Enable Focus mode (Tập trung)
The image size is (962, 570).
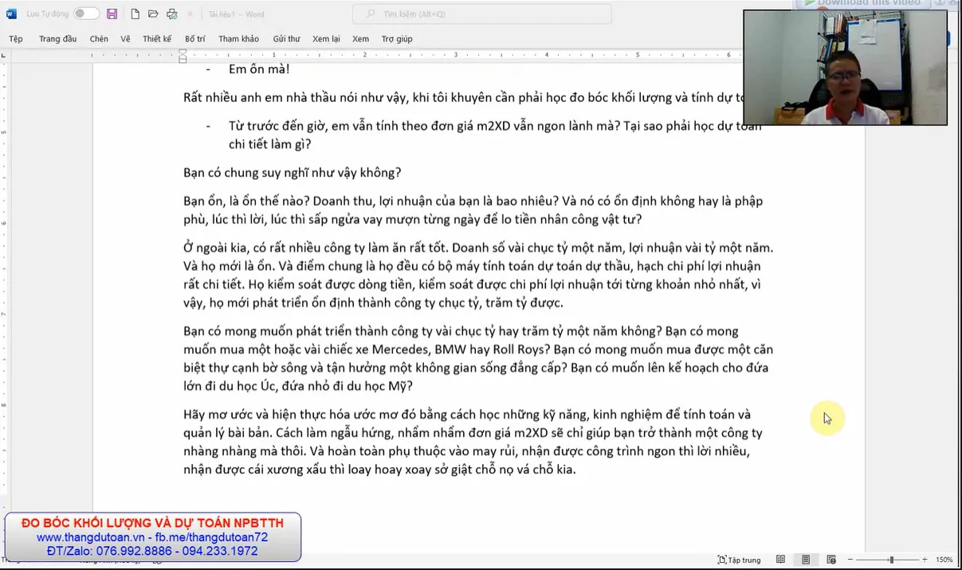click(739, 560)
